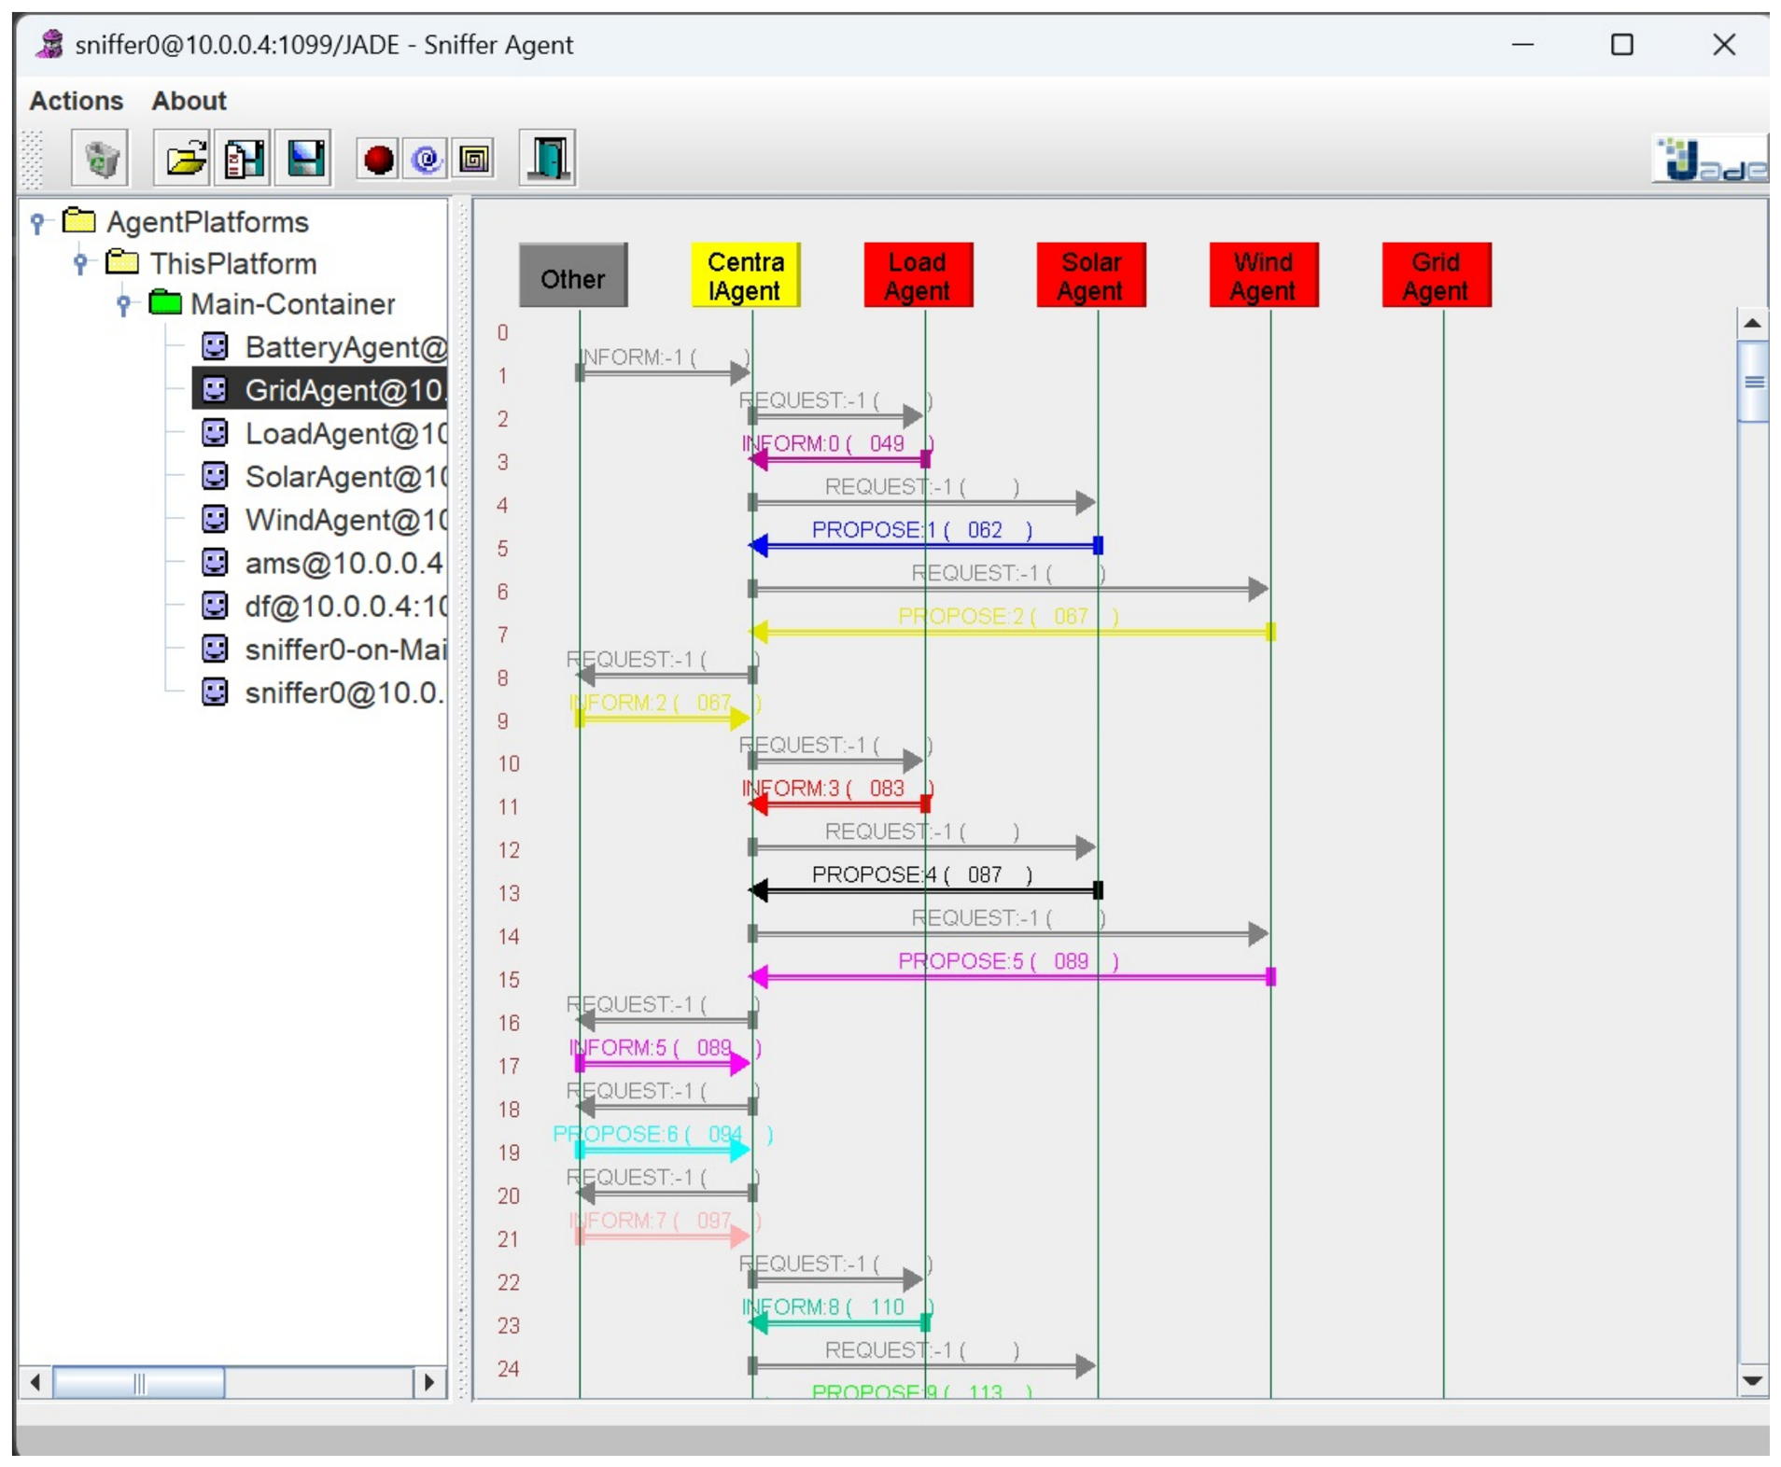Click the gray INFORM:-1 message on row 1
Viewport: 1781px width, 1467px height.
pos(664,365)
